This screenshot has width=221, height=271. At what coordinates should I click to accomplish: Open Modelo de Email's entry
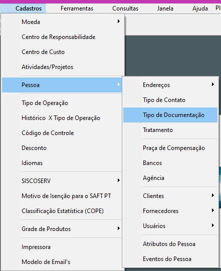[62, 262]
